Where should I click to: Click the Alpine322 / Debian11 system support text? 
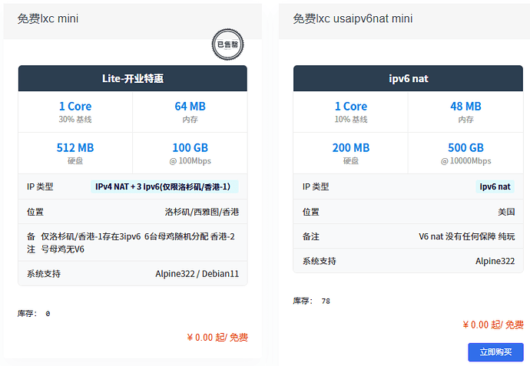point(197,274)
